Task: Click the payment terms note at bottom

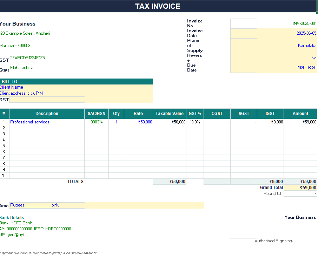Action: click(x=48, y=253)
